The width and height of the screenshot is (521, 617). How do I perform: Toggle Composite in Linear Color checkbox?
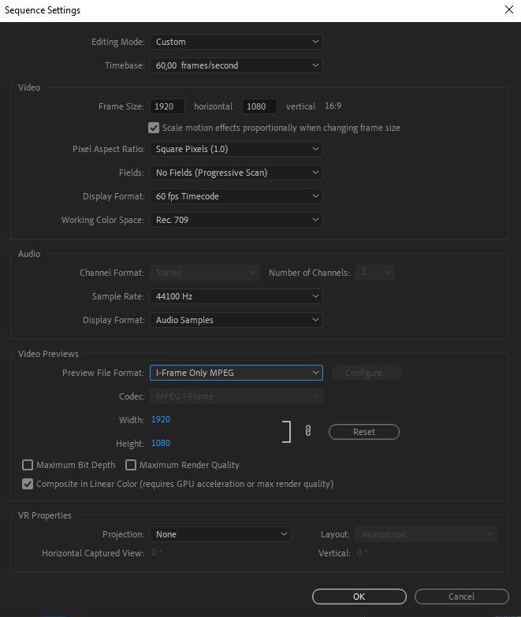28,484
